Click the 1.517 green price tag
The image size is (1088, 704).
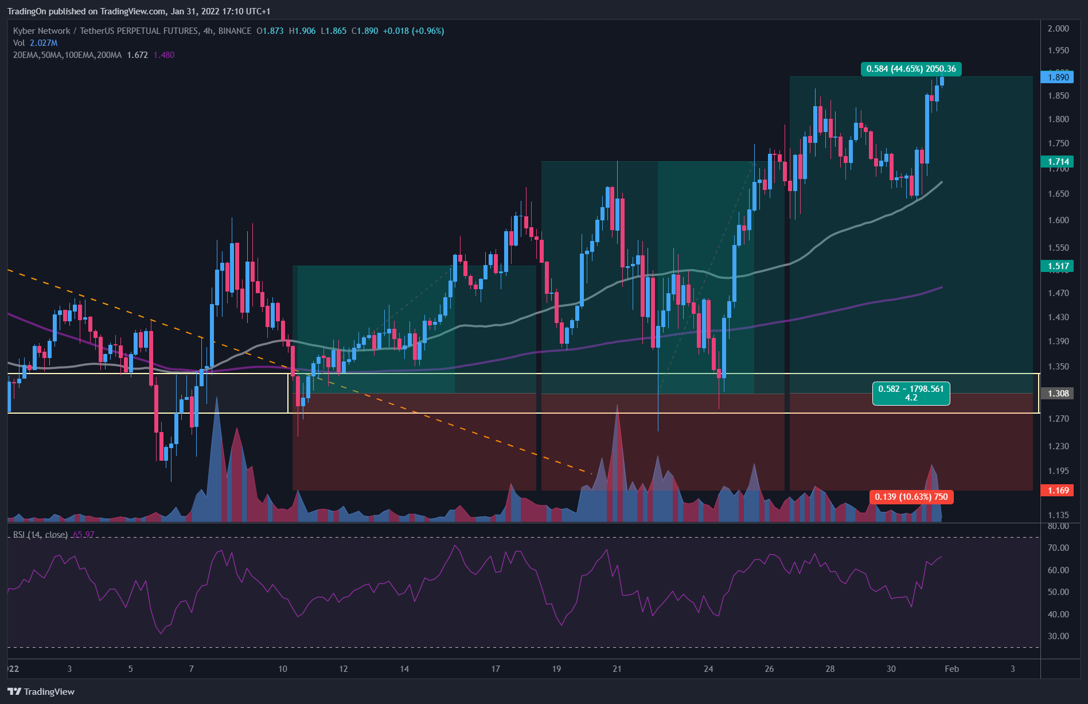pos(1058,266)
